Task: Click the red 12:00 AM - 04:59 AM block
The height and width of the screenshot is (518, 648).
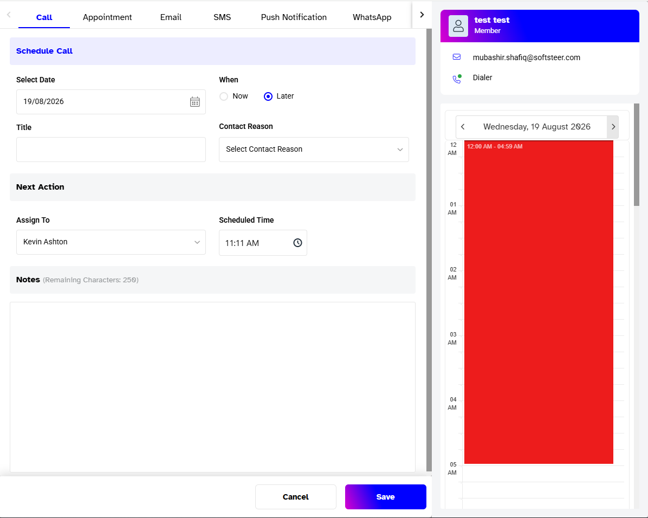Action: click(x=539, y=302)
